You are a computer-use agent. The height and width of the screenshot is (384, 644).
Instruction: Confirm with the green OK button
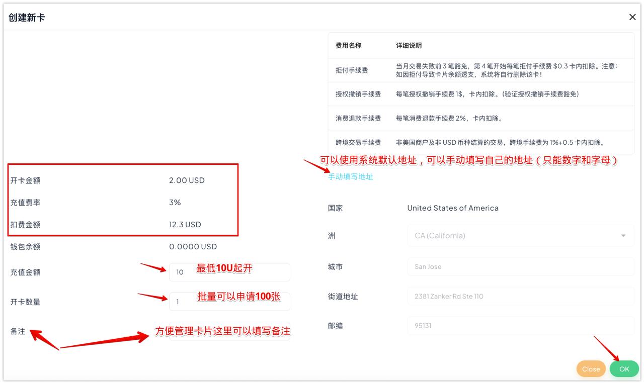[x=624, y=369]
